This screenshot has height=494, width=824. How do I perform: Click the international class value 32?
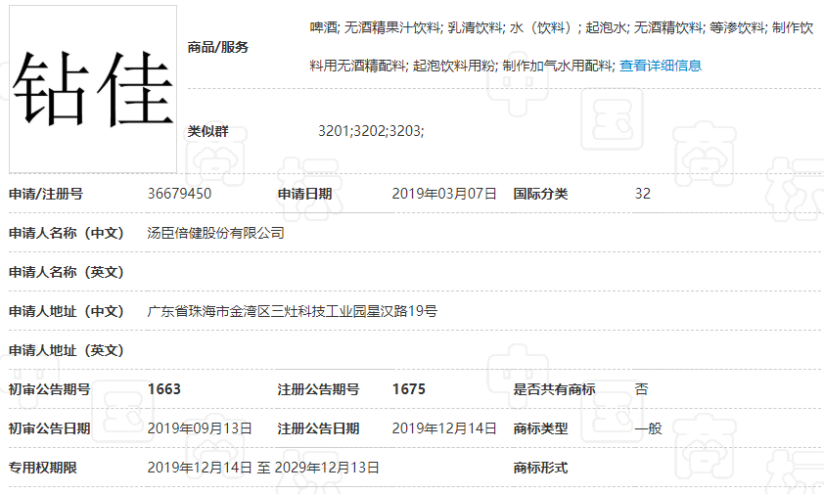pos(643,194)
